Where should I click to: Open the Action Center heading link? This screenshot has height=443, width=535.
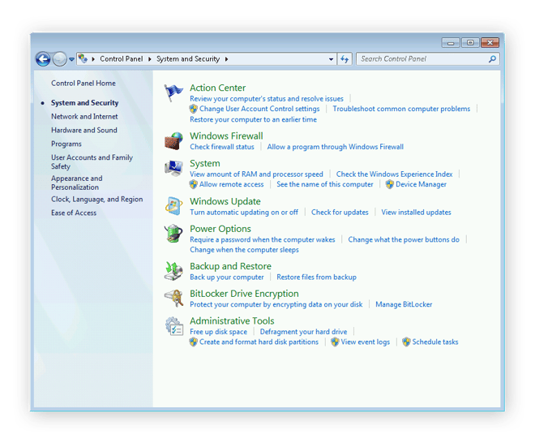click(218, 88)
